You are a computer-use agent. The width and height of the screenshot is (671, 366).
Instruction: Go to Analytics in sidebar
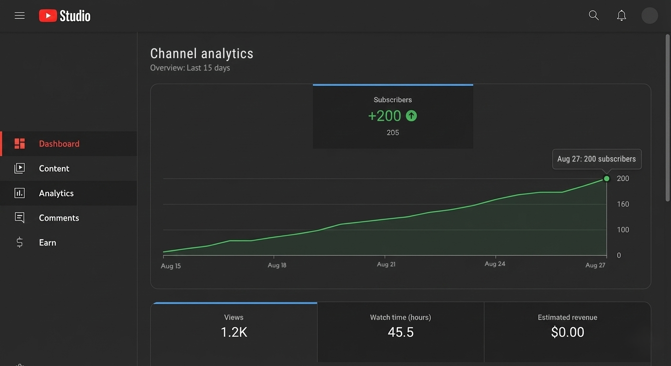[x=56, y=193]
